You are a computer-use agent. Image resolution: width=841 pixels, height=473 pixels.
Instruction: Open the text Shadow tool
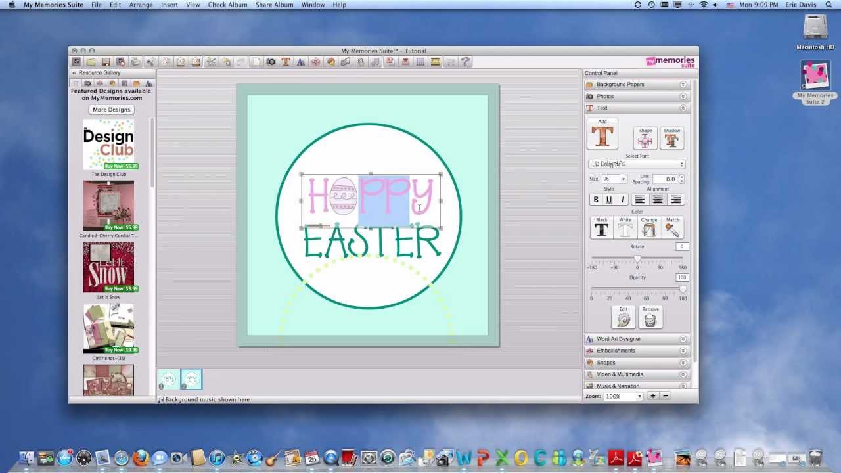click(671, 139)
